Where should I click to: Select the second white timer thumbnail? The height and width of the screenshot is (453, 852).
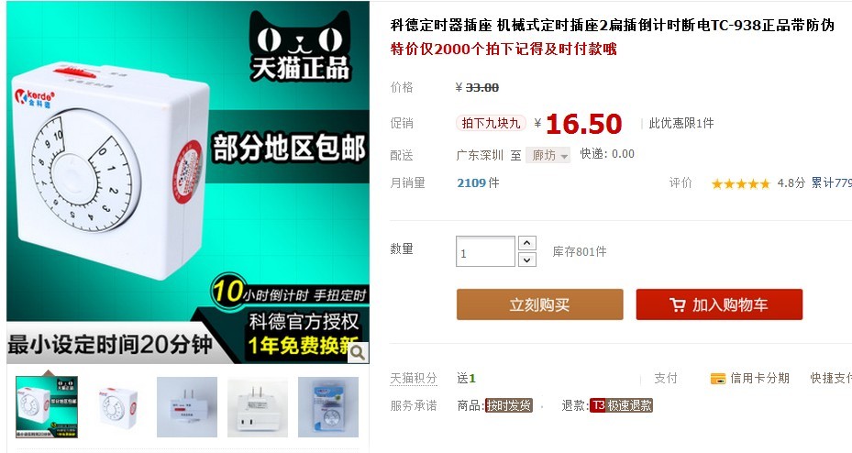[116, 407]
